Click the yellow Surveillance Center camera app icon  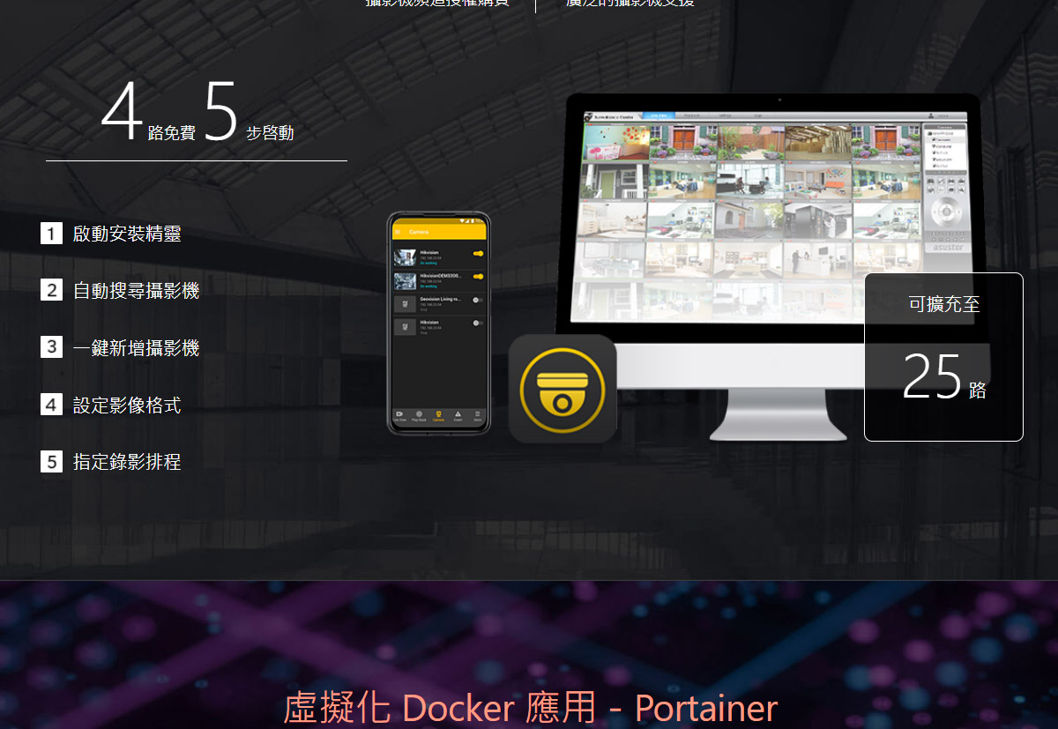[x=562, y=388]
